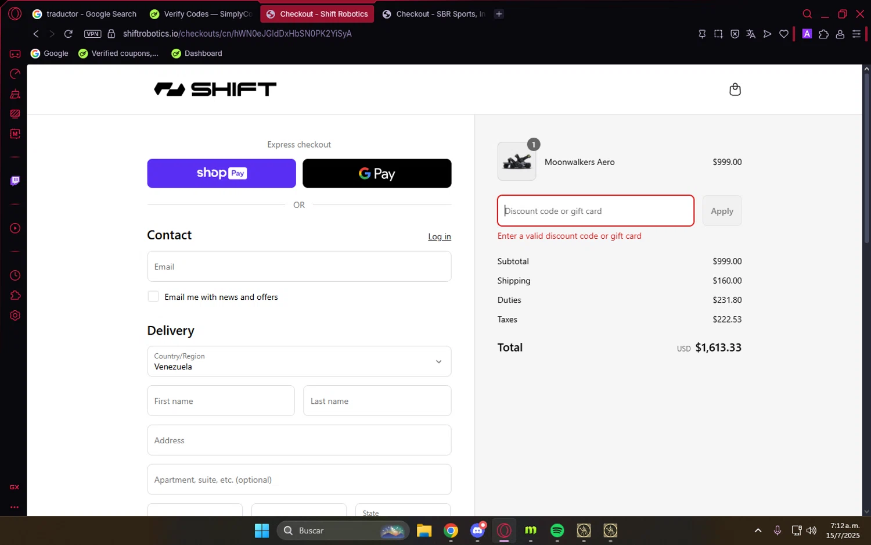This screenshot has width=871, height=545.
Task: Select Checkout - Shift Robotics tab
Action: click(318, 14)
